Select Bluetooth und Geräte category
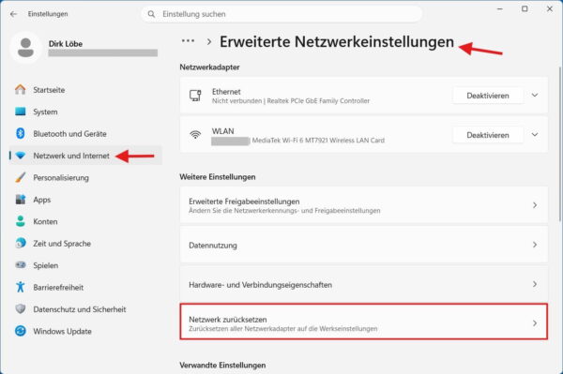 85,133
